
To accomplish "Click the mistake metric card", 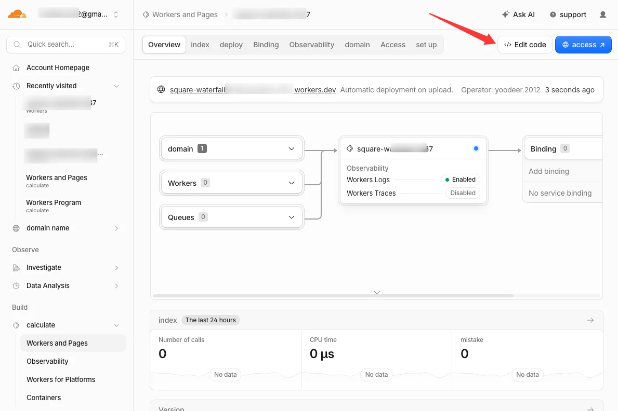I will click(x=528, y=360).
